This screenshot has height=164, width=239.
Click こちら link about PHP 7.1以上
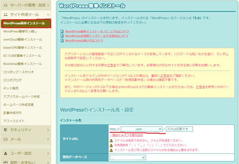click(165, 76)
